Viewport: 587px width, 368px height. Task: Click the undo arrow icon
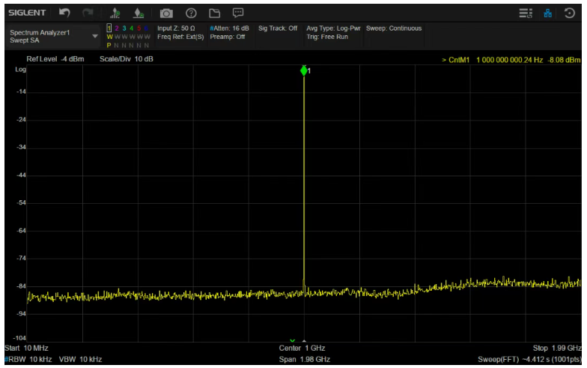(64, 13)
